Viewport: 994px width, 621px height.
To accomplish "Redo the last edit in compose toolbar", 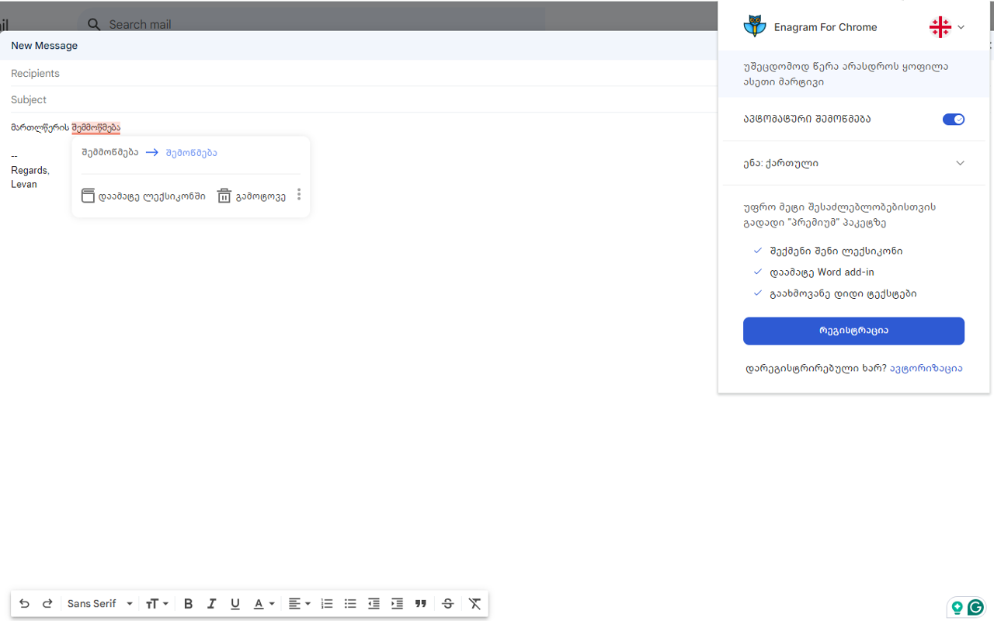I will point(47,604).
